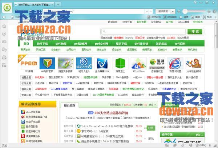Viewport: 218px width, 148px height.
Task: Click the 清理 toolbar icon
Action: 181,17
